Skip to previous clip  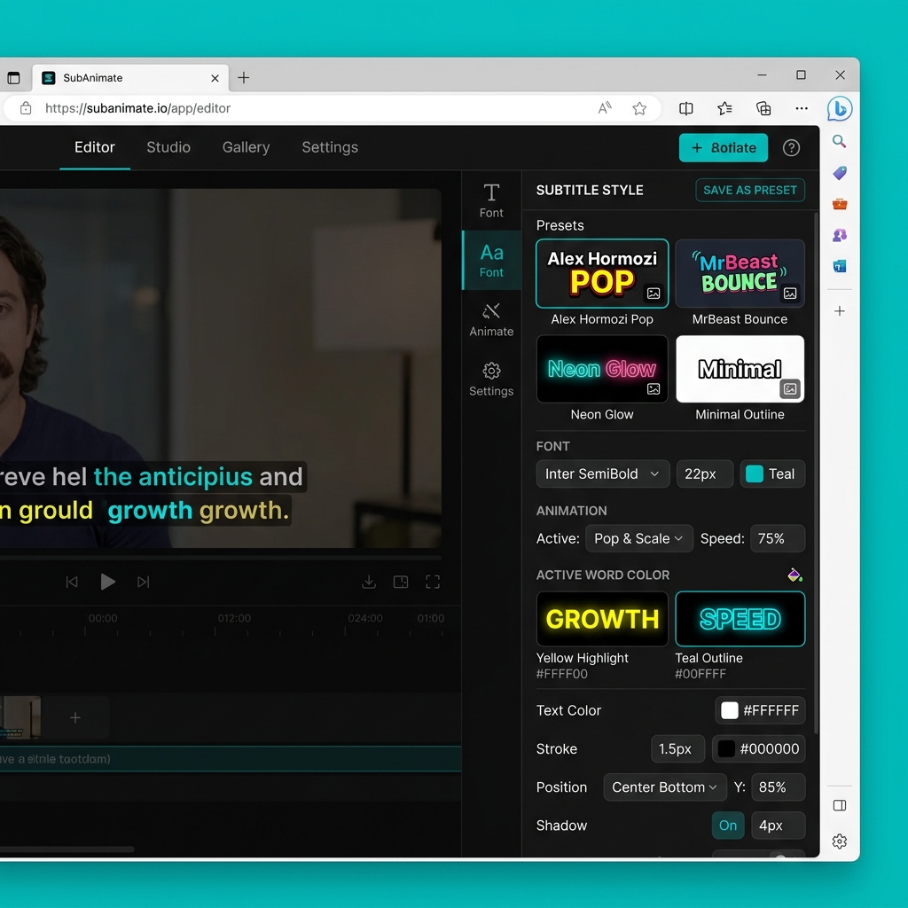[x=72, y=582]
